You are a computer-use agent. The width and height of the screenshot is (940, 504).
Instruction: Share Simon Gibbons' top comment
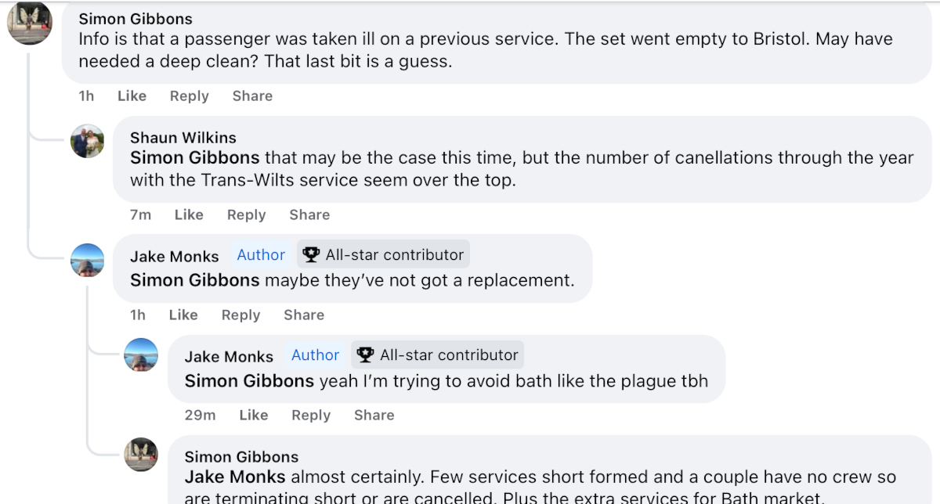[x=252, y=96]
